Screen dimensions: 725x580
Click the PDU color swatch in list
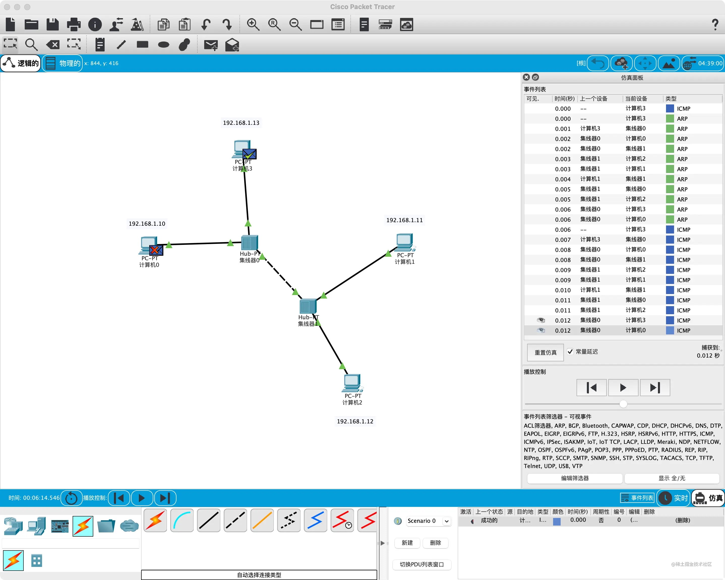[x=557, y=521]
